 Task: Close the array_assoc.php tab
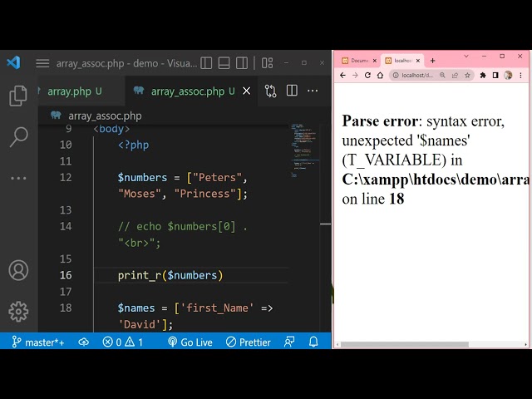coord(247,91)
